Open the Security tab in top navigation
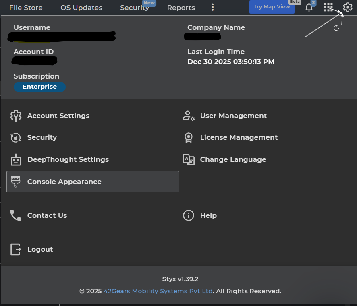The image size is (357, 306). pos(135,8)
